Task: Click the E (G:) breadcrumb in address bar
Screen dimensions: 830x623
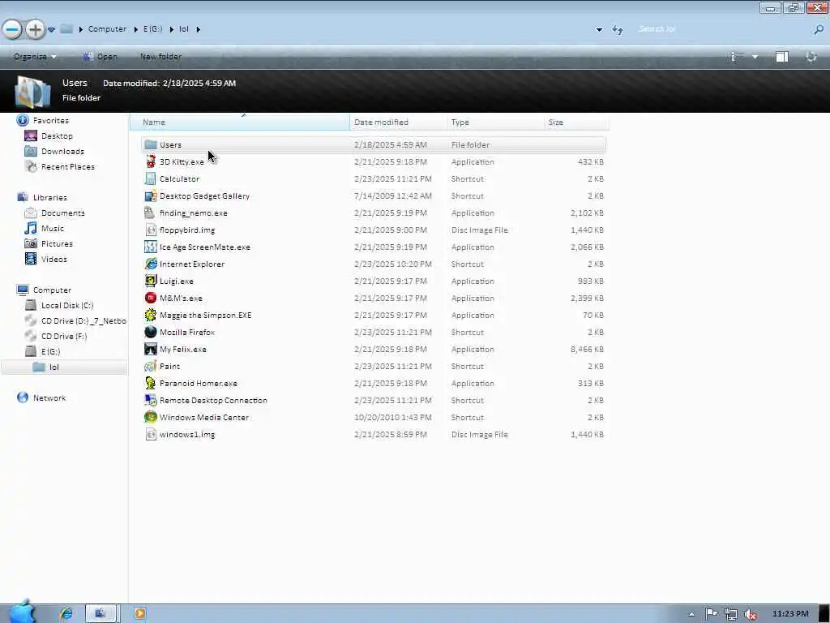Action: click(152, 29)
